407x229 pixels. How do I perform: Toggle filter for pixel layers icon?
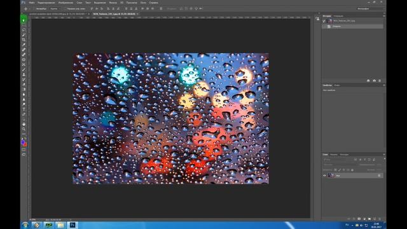pos(355,160)
